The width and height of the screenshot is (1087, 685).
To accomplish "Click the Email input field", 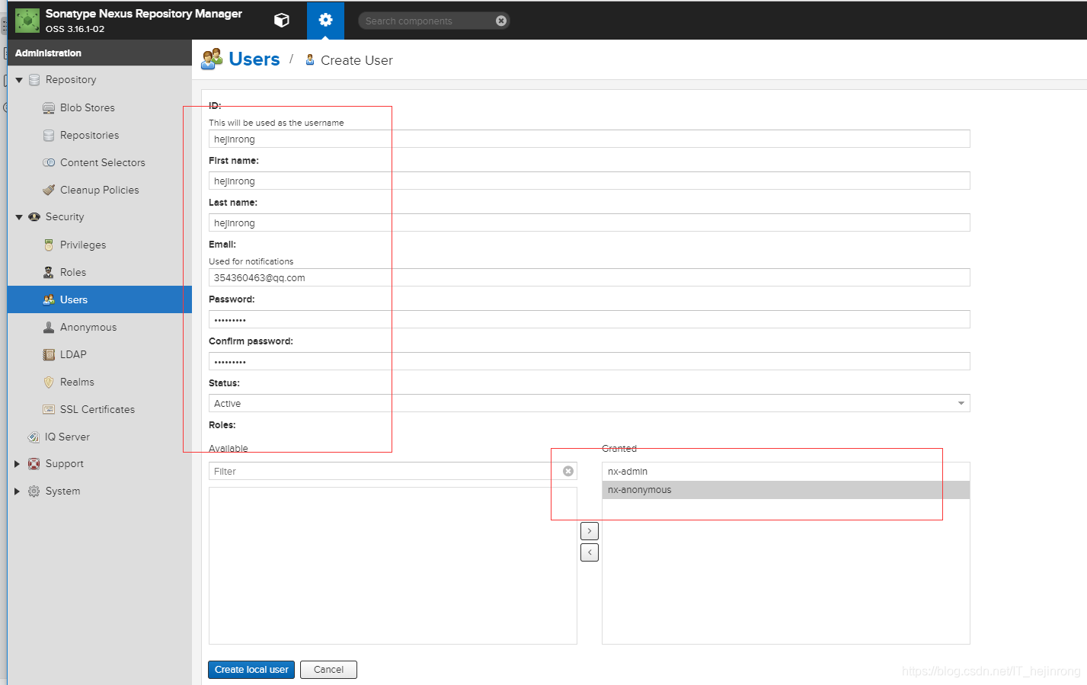I will coord(589,277).
